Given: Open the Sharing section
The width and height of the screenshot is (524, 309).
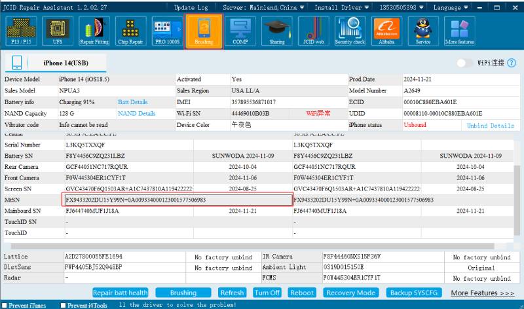Looking at the screenshot, I should (x=277, y=31).
